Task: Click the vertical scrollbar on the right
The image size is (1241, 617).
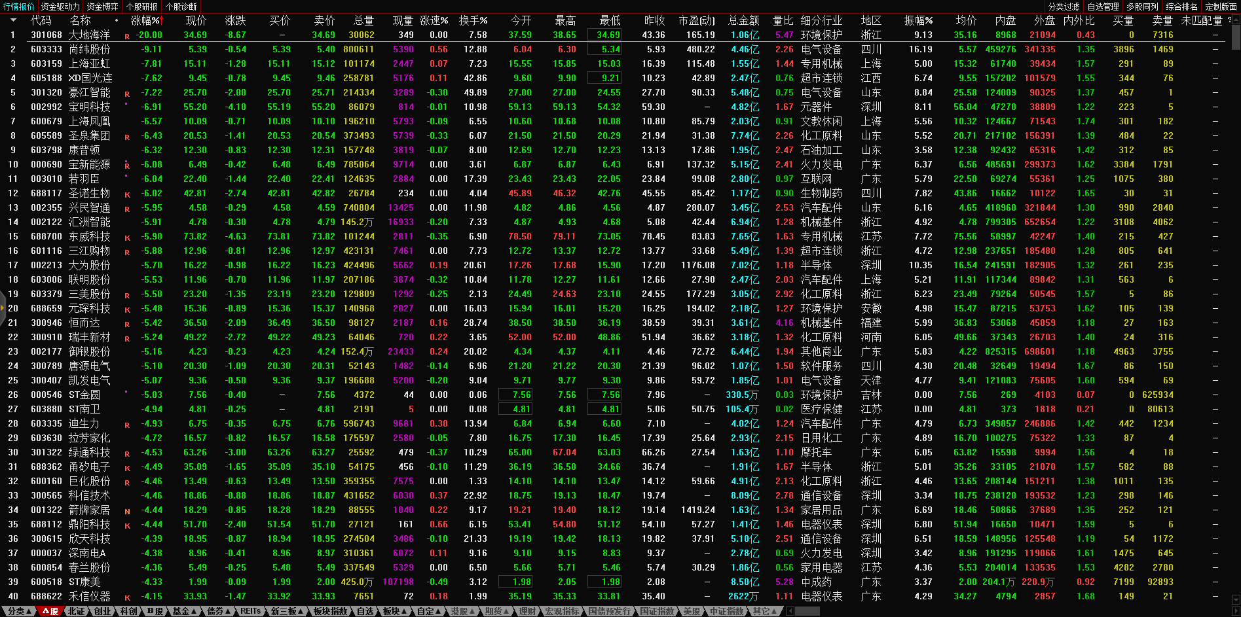Action: click(x=1235, y=39)
